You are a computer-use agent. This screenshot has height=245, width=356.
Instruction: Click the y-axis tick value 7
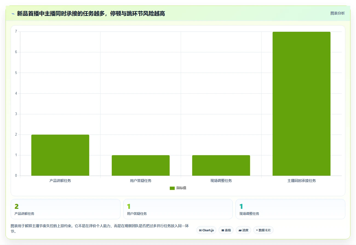pyautogui.click(x=16, y=32)
